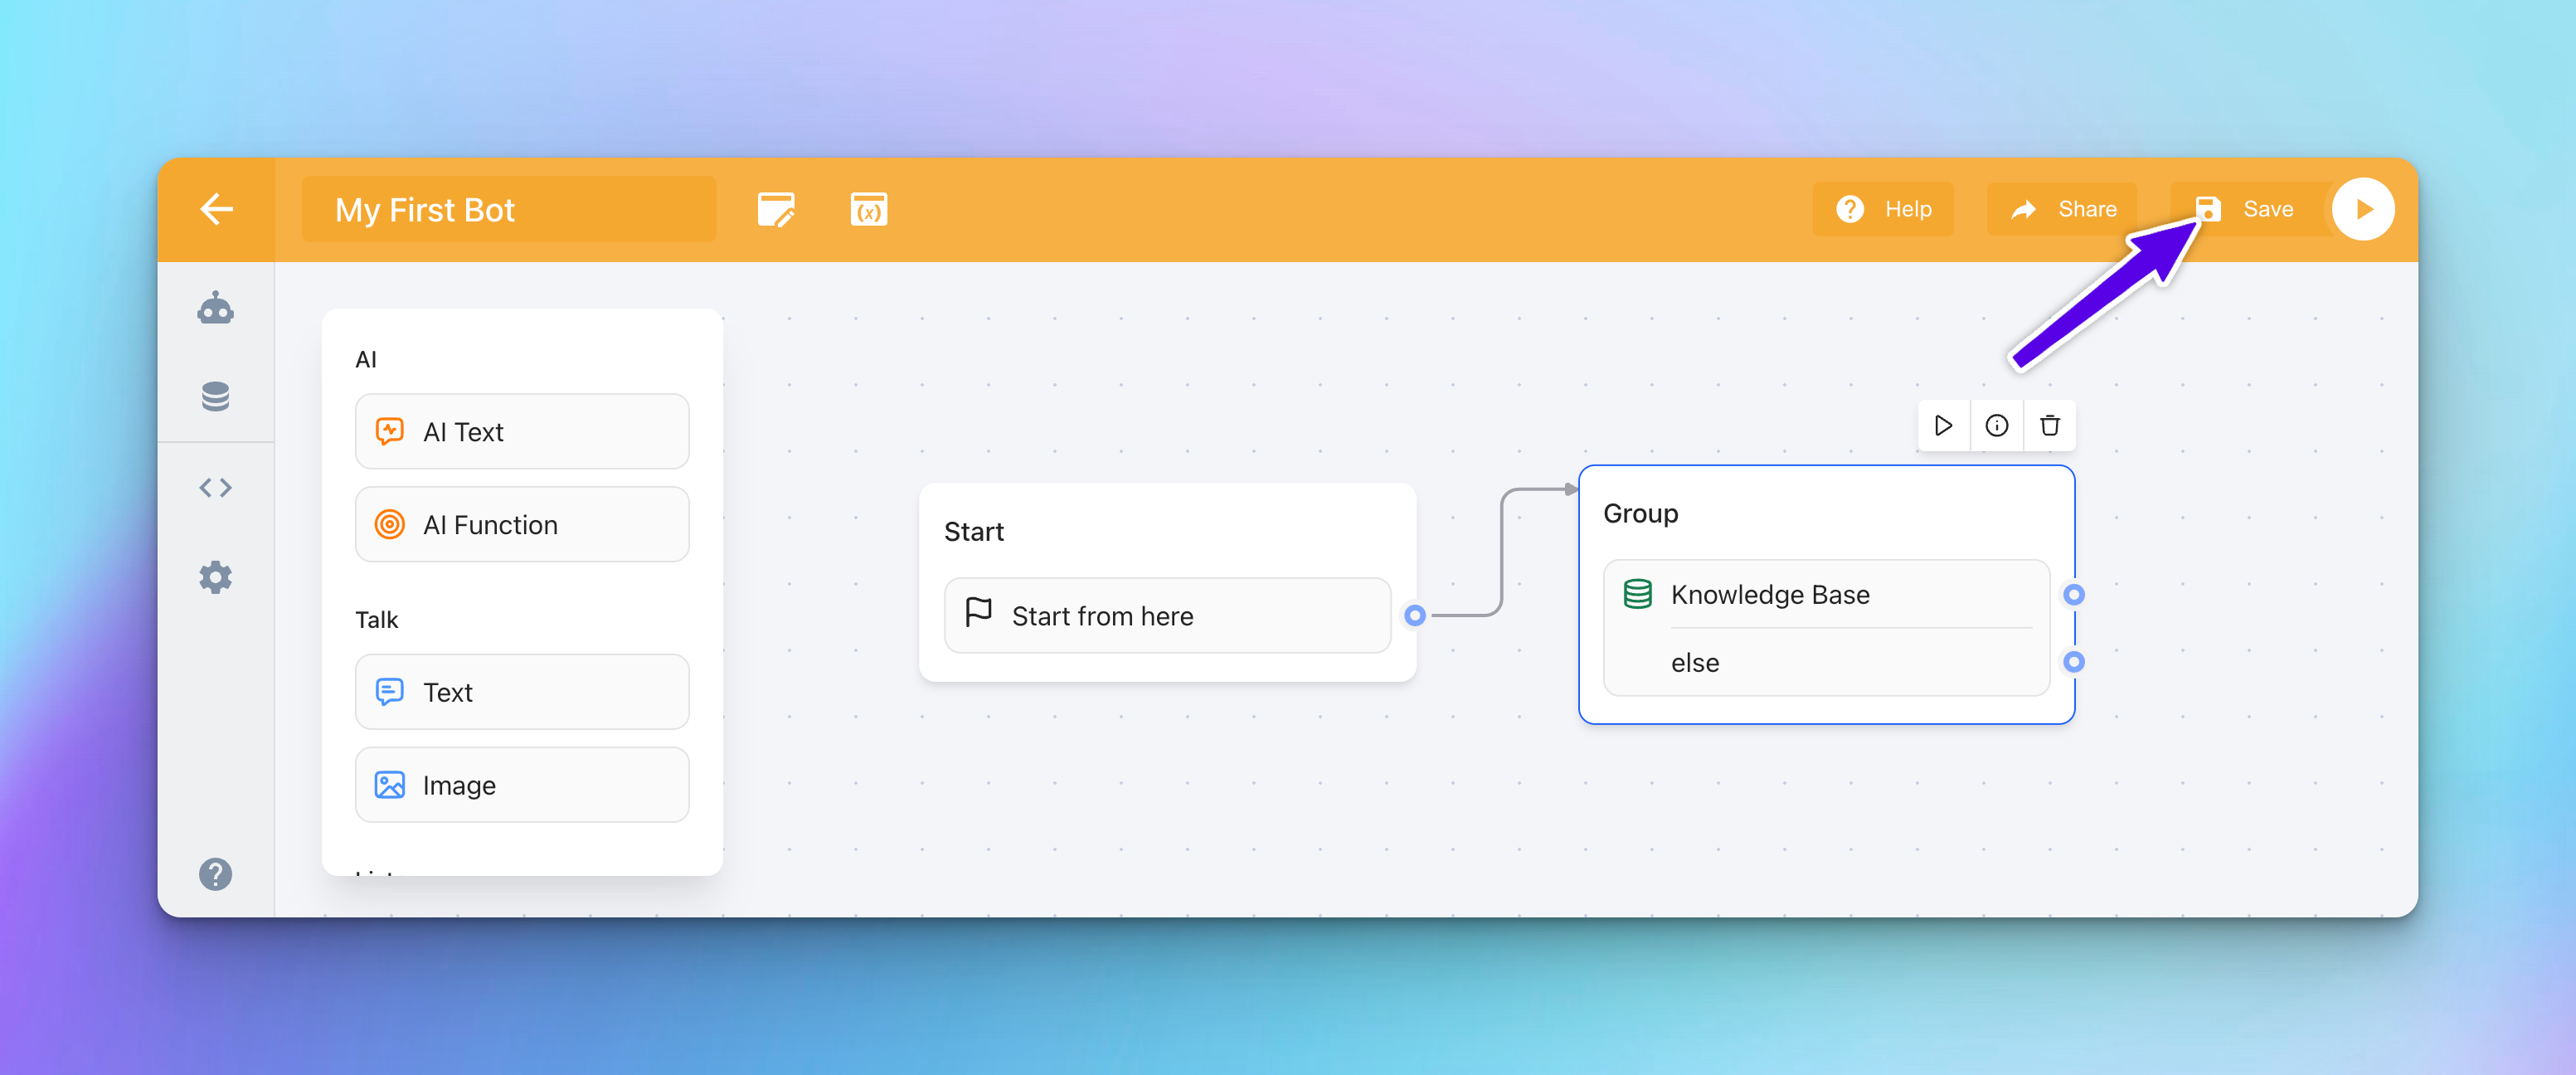The height and width of the screenshot is (1075, 2576).
Task: Click the Help menu item
Action: [1884, 207]
